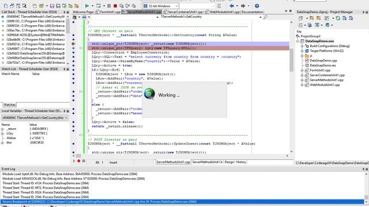Click the Save icon in the toolbar
The height and width of the screenshot is (207, 369).
[x=52, y=6]
